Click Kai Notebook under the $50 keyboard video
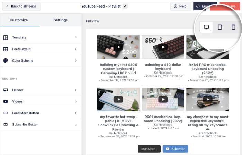242x155 pixels. point(163,73)
